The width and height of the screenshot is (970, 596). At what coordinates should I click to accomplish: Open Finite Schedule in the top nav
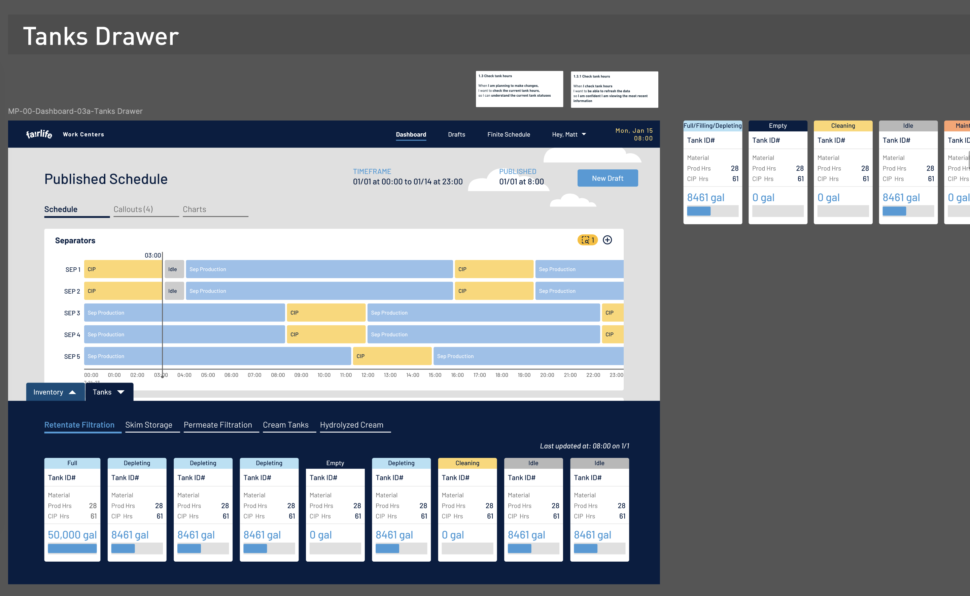[508, 134]
